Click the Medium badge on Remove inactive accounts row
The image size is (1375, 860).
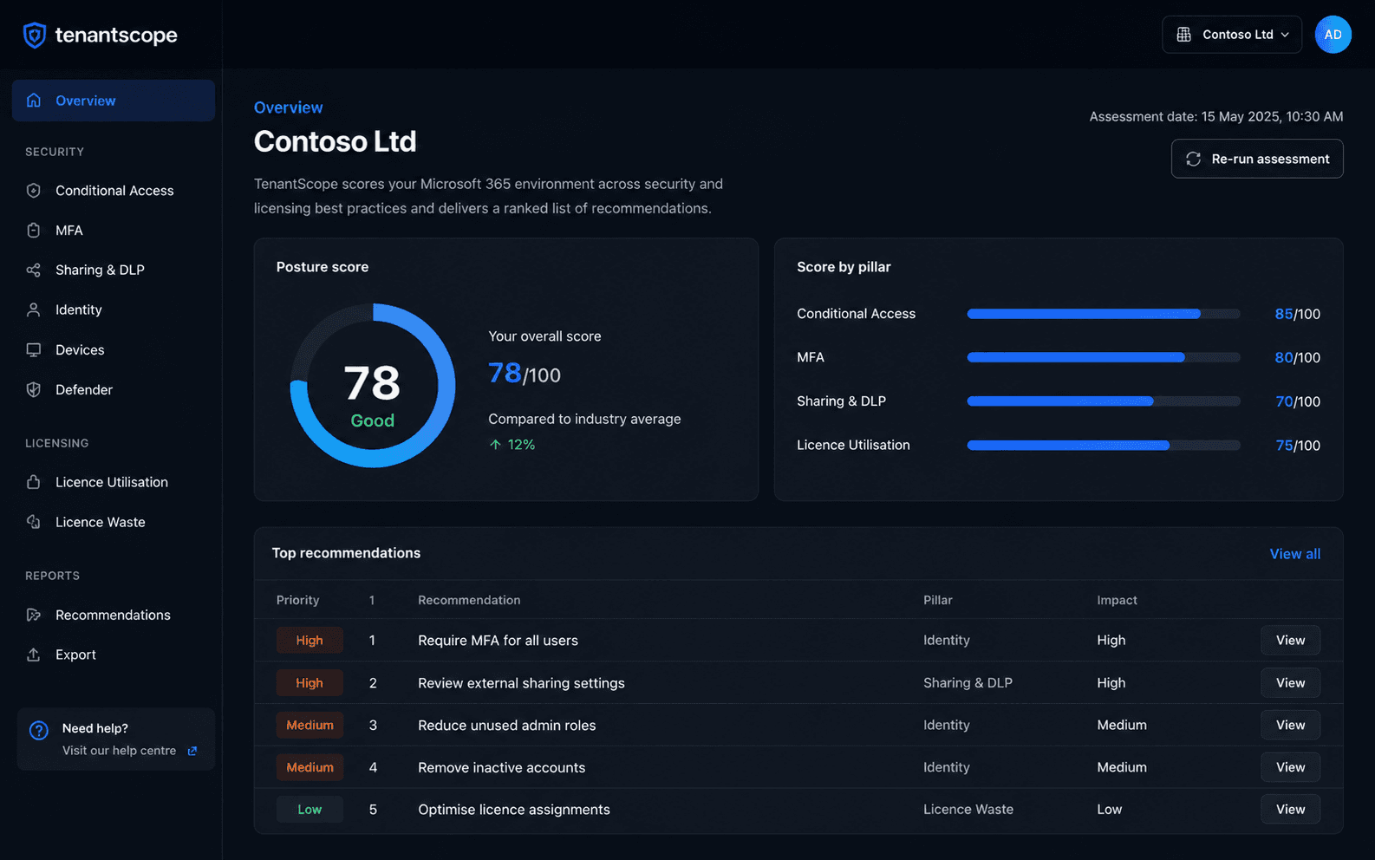click(310, 767)
